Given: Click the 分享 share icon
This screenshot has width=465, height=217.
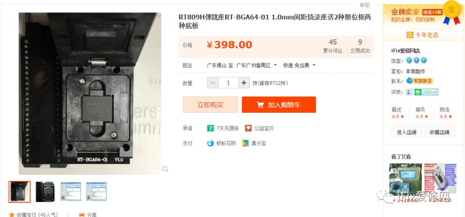Looking at the screenshot, I should click(81, 215).
